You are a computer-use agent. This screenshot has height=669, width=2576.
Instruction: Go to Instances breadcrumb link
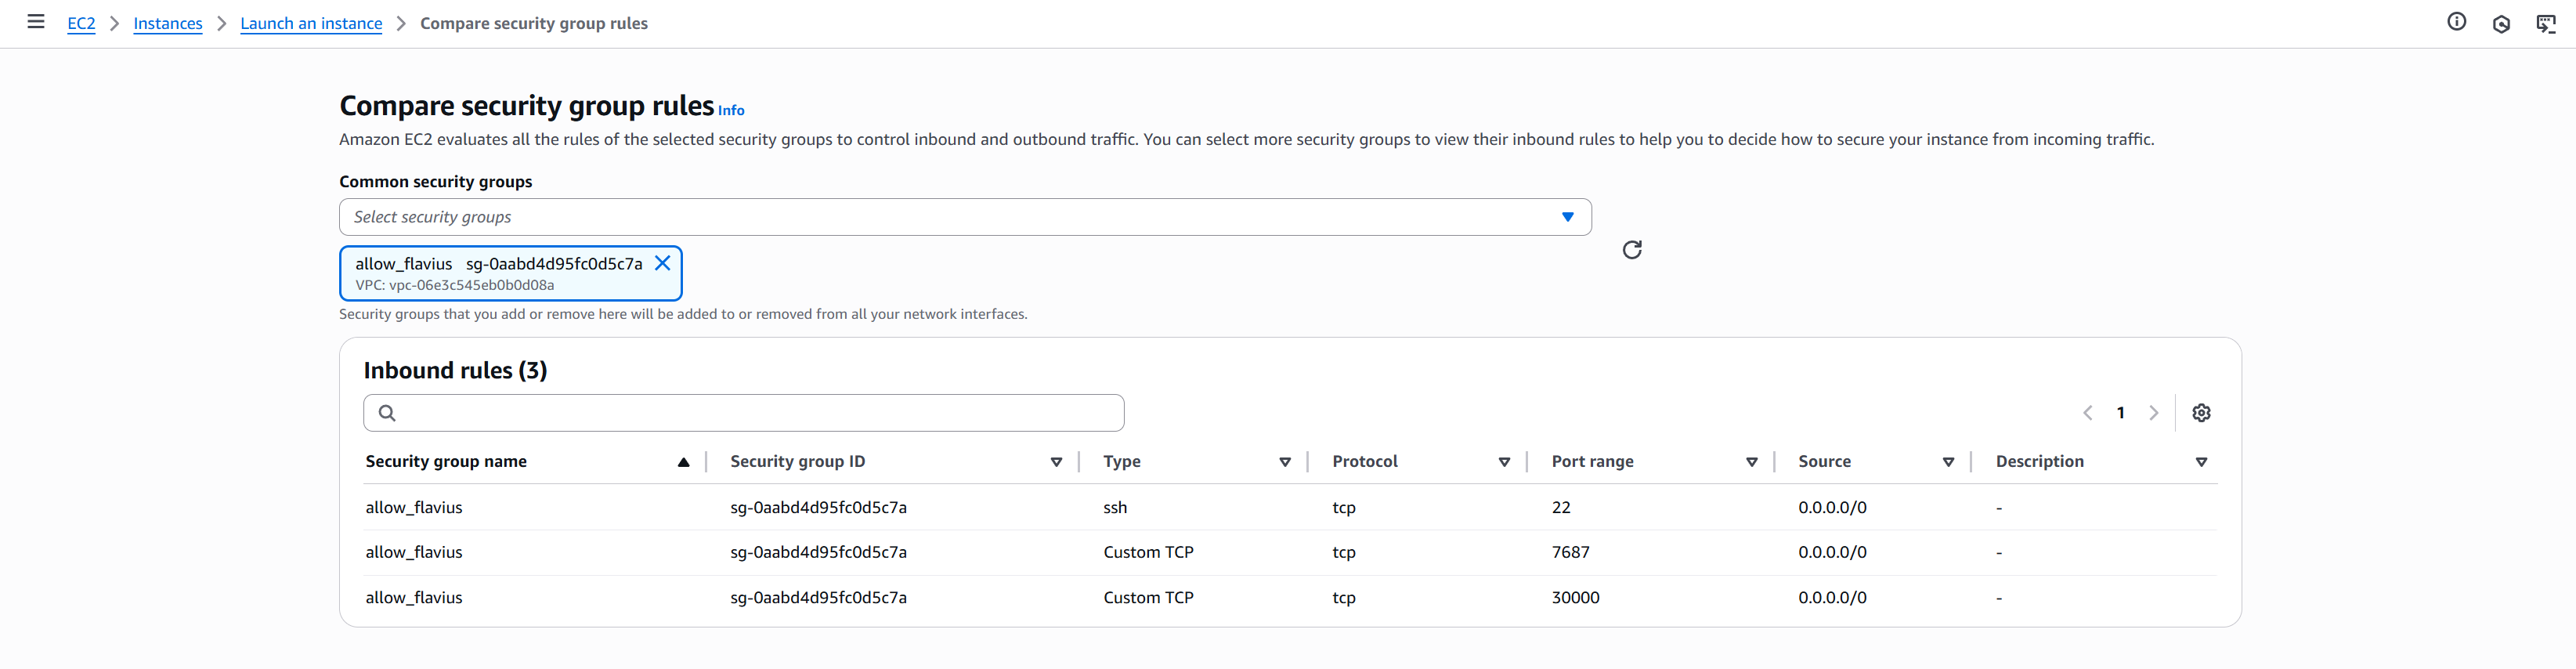tap(168, 24)
